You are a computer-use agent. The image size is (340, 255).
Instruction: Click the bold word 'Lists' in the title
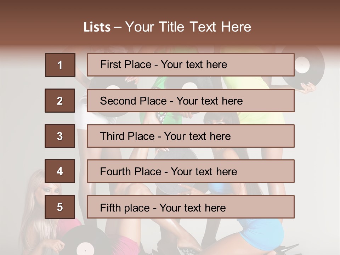[x=97, y=27]
